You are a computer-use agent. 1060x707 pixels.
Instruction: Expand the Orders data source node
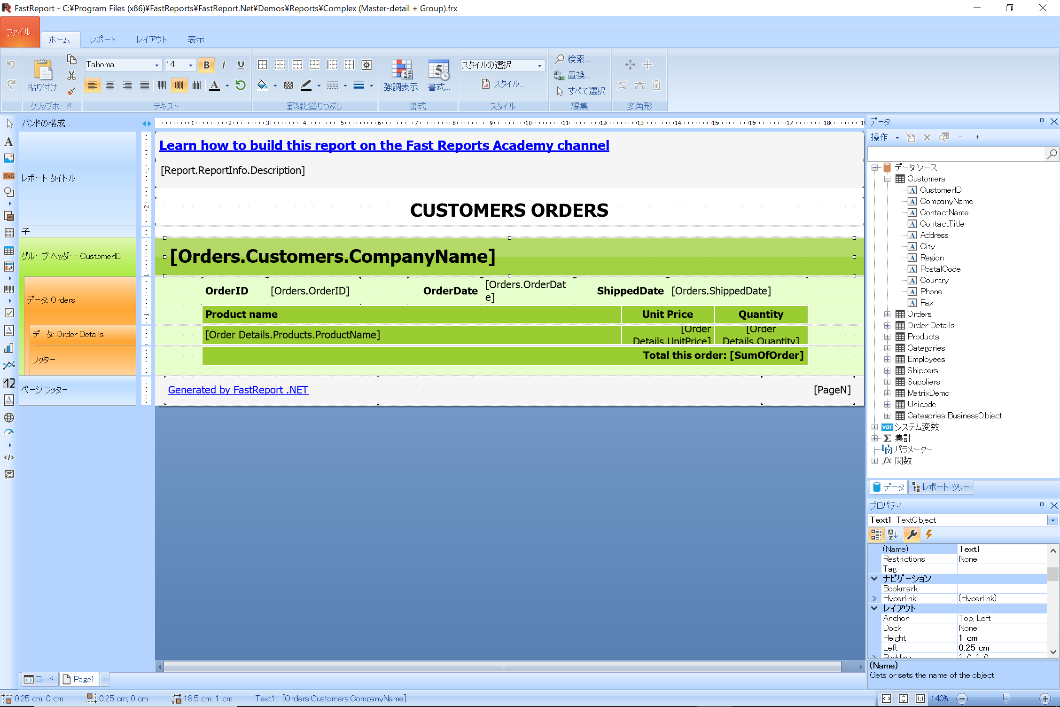[x=887, y=314]
